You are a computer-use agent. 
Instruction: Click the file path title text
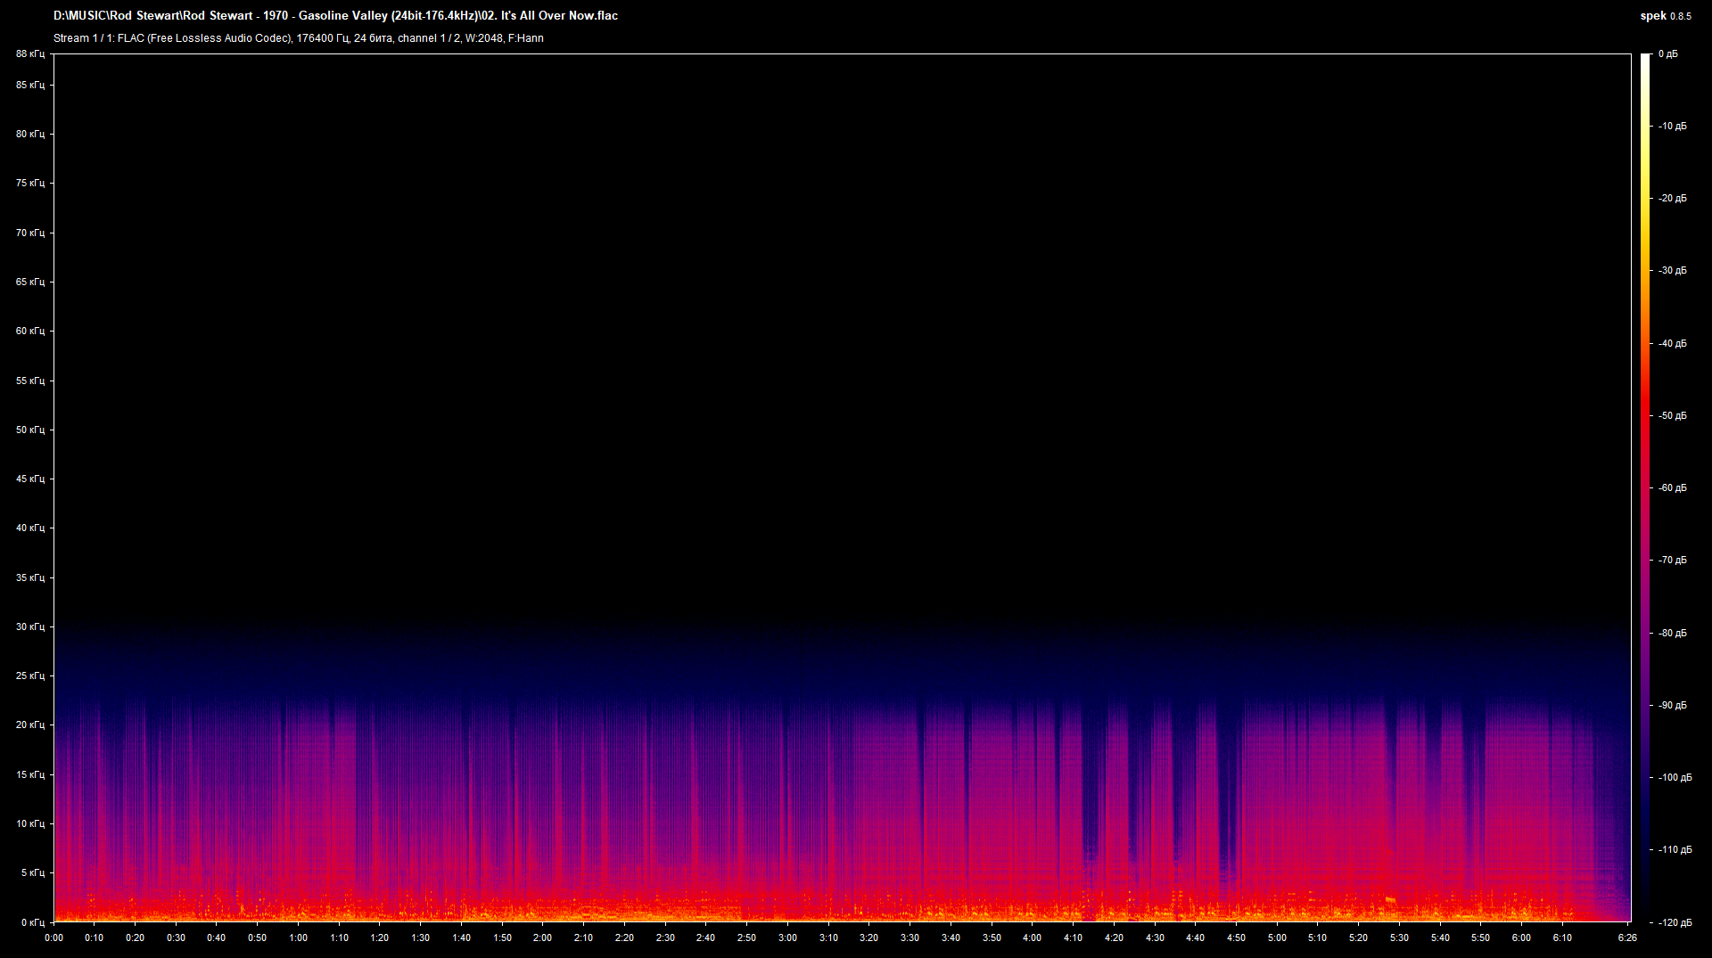[x=335, y=15]
